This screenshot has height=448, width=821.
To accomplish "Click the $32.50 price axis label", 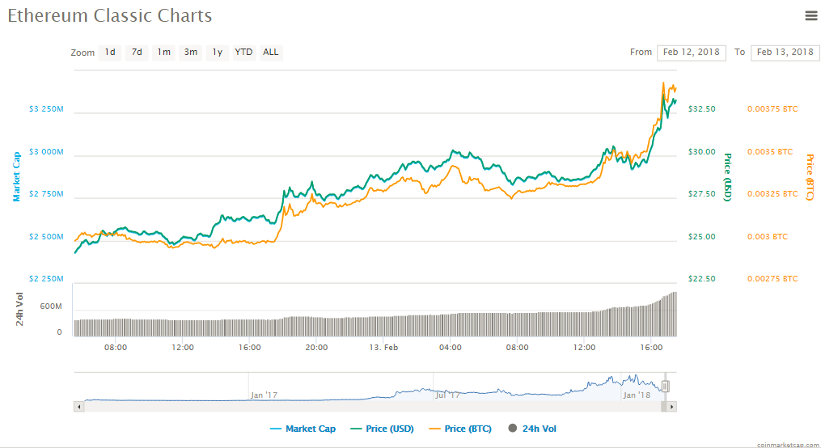I will (701, 109).
